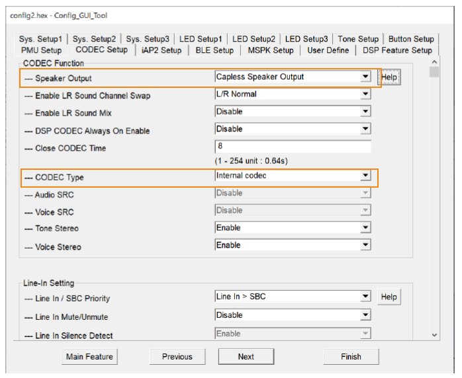Screen dimensions: 462x378
Task: Click the Close CODEC Time input field
Action: click(292, 147)
